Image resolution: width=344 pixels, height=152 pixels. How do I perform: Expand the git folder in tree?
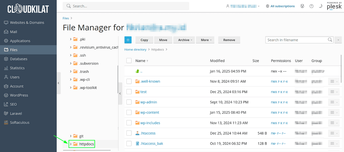click(71, 136)
